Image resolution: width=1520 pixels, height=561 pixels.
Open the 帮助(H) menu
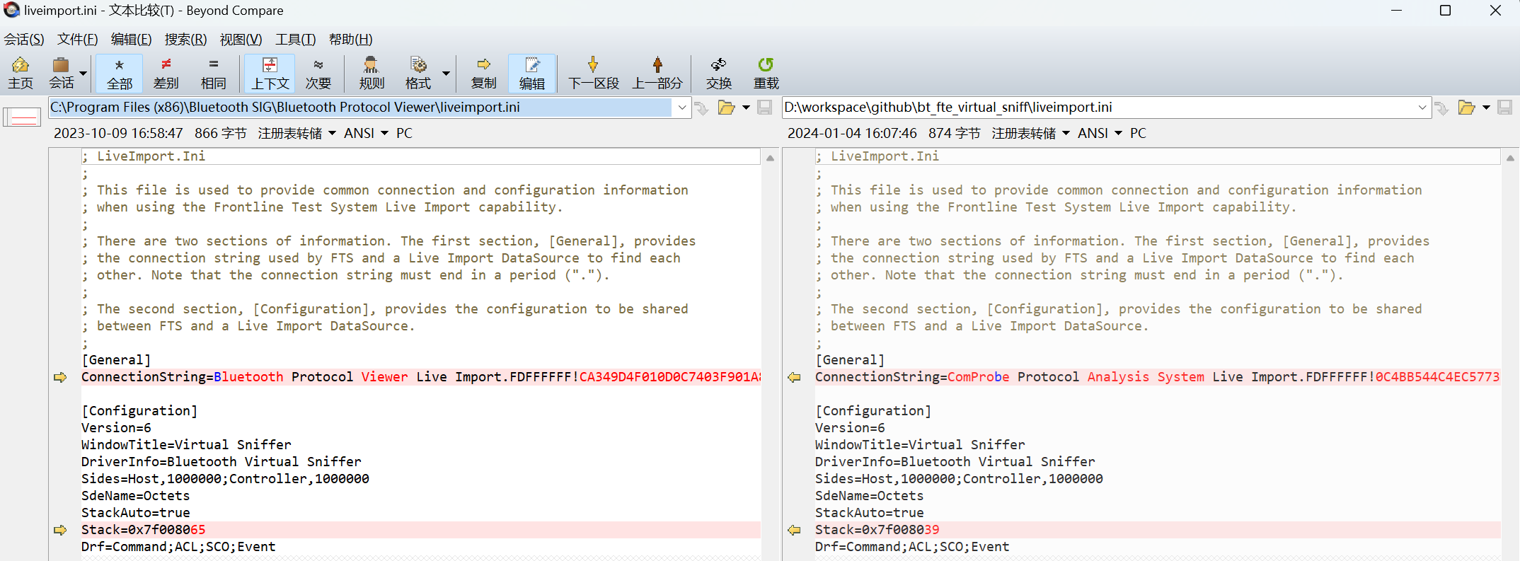pos(351,40)
